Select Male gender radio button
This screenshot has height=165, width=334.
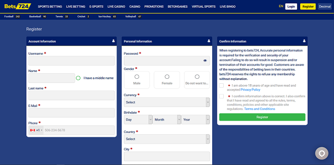tap(137, 77)
